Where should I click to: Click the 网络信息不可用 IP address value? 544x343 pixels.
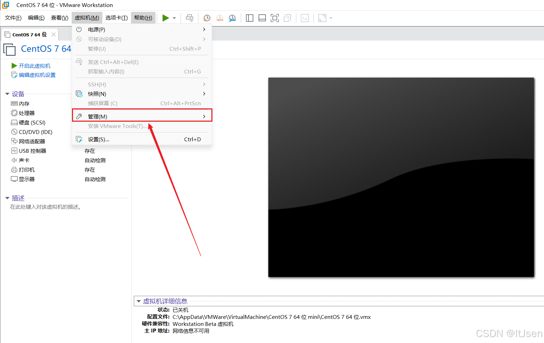point(191,331)
